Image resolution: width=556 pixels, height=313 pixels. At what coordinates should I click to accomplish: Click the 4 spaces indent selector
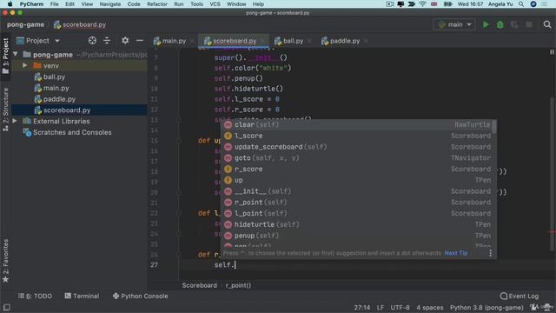tap(430, 308)
